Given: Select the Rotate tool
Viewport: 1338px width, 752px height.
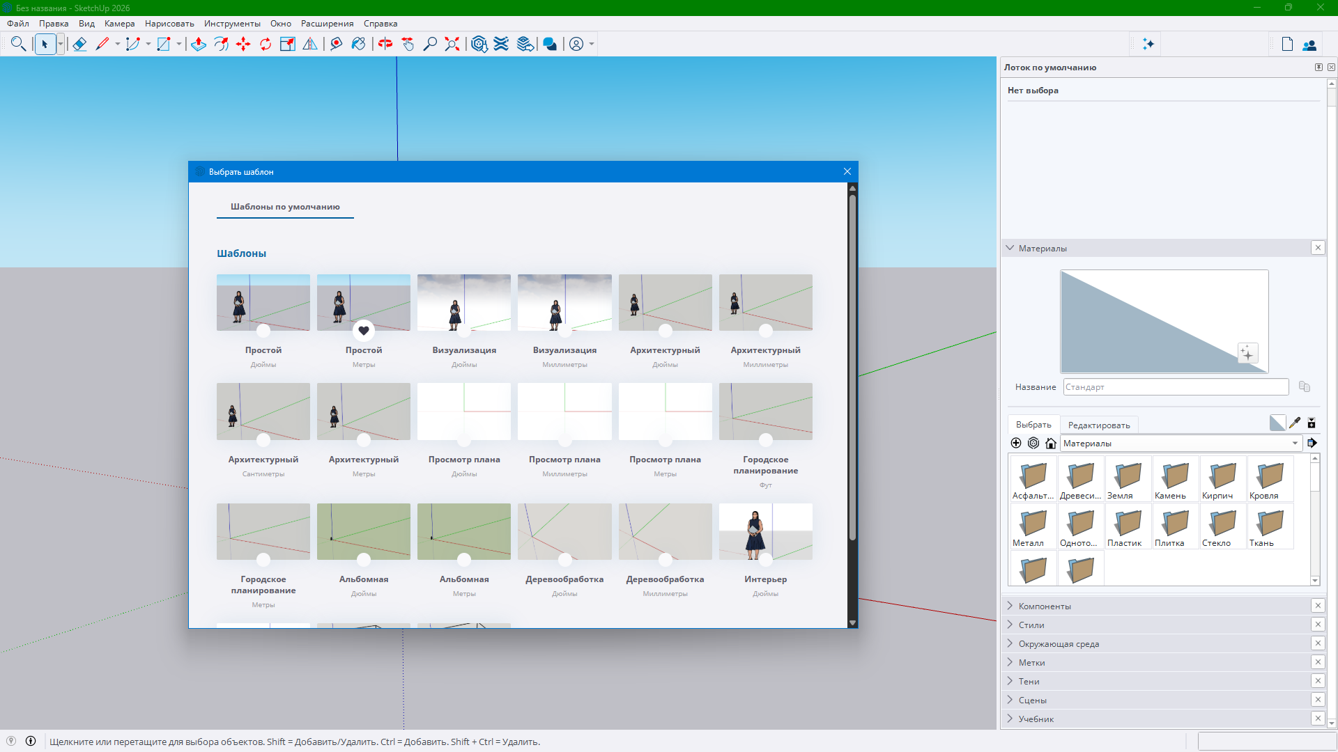Looking at the screenshot, I should (266, 45).
